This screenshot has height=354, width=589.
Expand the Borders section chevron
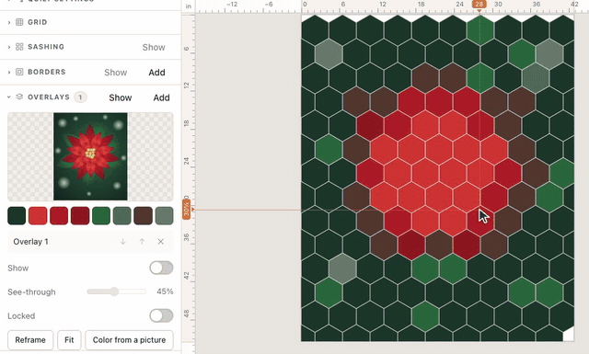click(9, 72)
